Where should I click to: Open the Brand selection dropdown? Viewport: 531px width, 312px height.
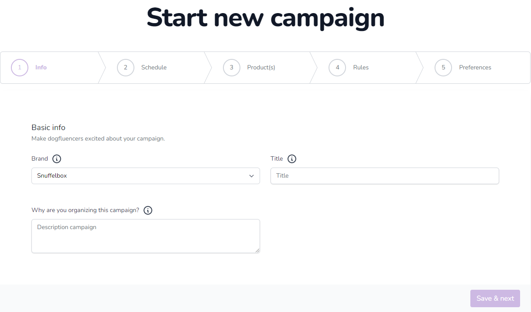pos(146,175)
